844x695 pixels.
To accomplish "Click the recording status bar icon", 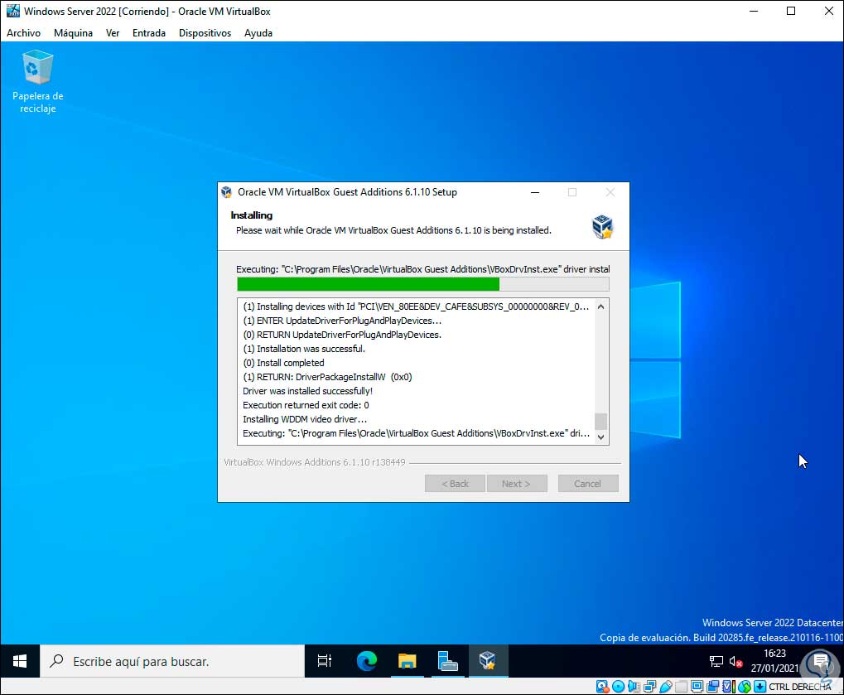I will [x=713, y=687].
